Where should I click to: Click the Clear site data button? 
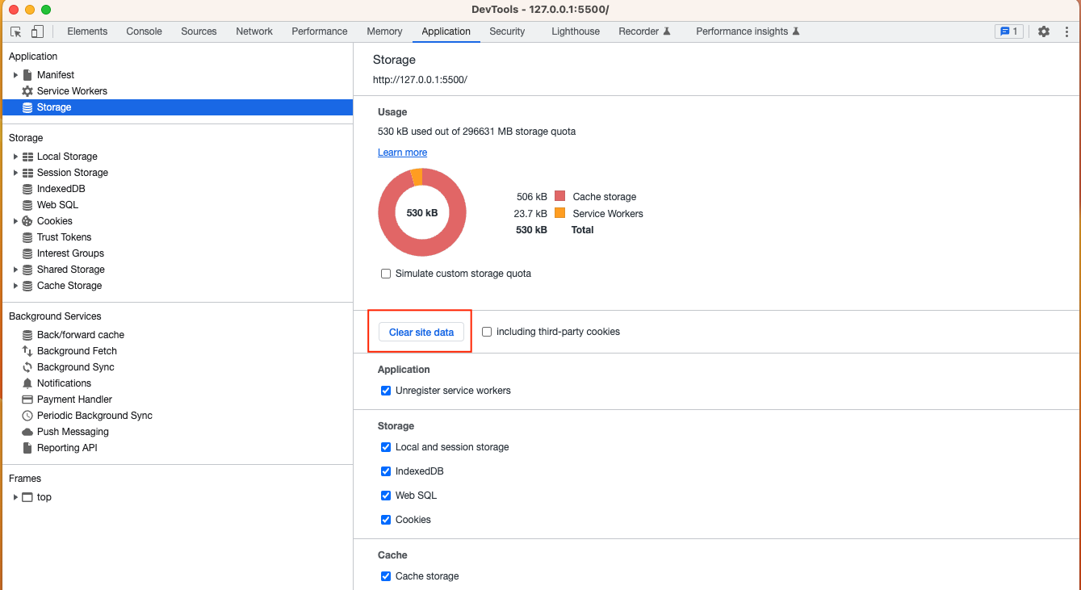point(421,332)
